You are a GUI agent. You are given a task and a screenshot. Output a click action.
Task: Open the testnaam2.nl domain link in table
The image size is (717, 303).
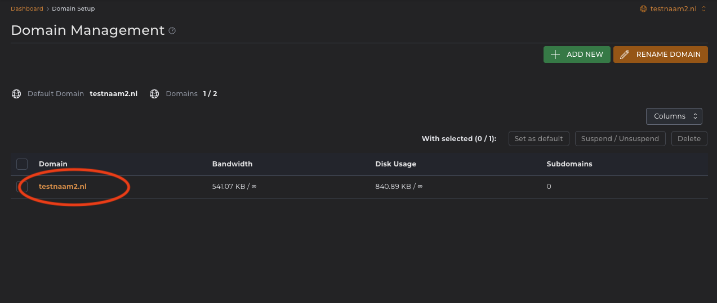tap(63, 187)
